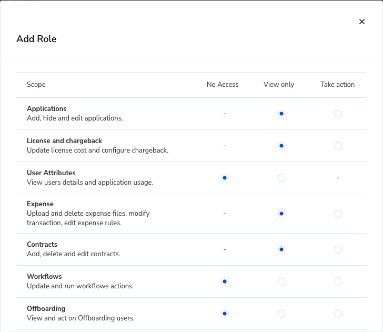Select Take action for Offboarding

338,314
